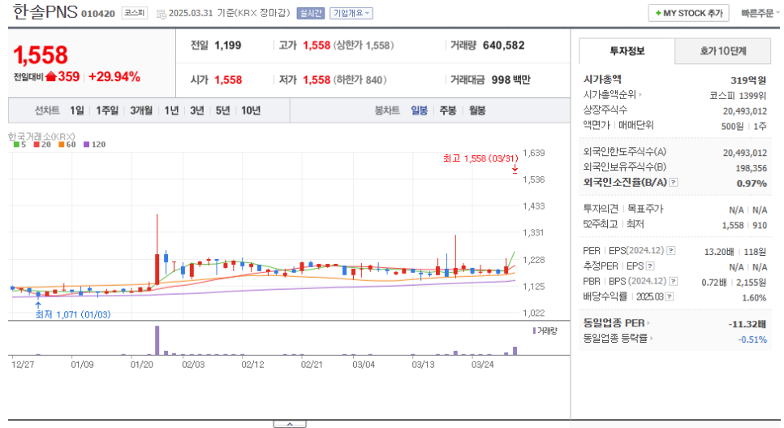The image size is (784, 428).
Task: Click the 13.20배 PER value
Action: (x=719, y=252)
